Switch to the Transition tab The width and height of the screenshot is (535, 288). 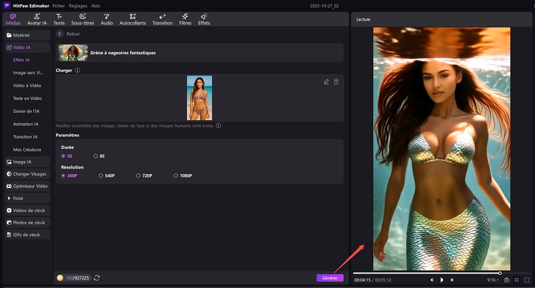[162, 19]
